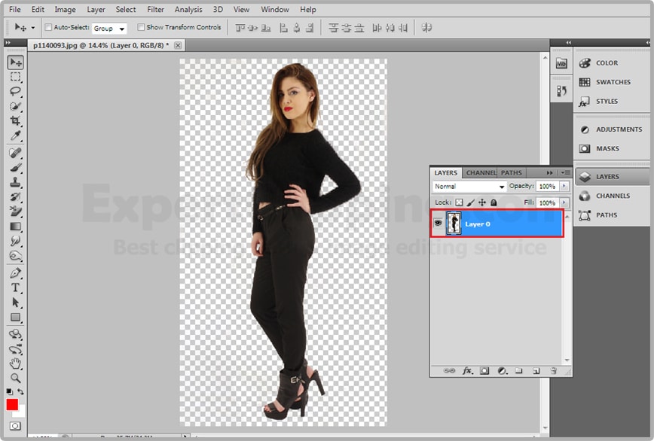Image resolution: width=654 pixels, height=441 pixels.
Task: Open the Normal blend mode dropdown
Action: pyautogui.click(x=469, y=187)
